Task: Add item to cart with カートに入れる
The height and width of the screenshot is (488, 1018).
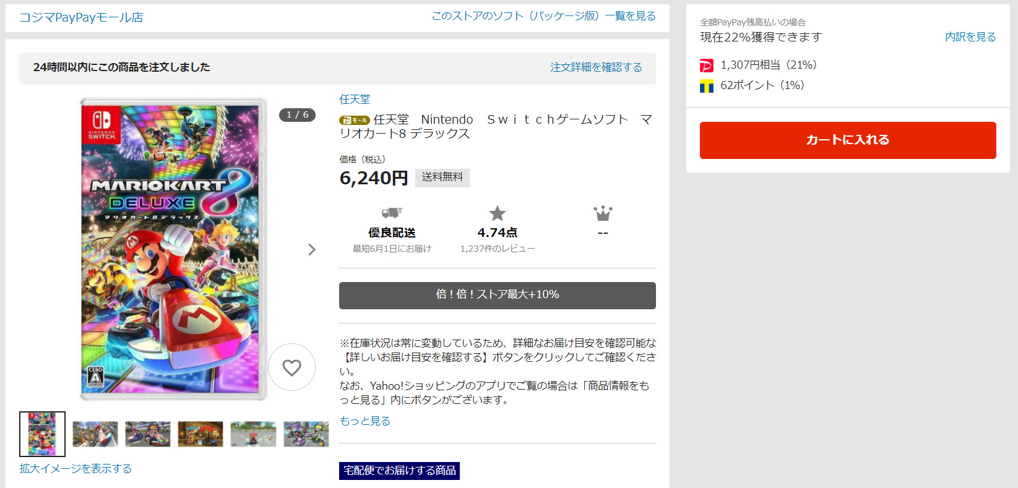Action: 848,140
